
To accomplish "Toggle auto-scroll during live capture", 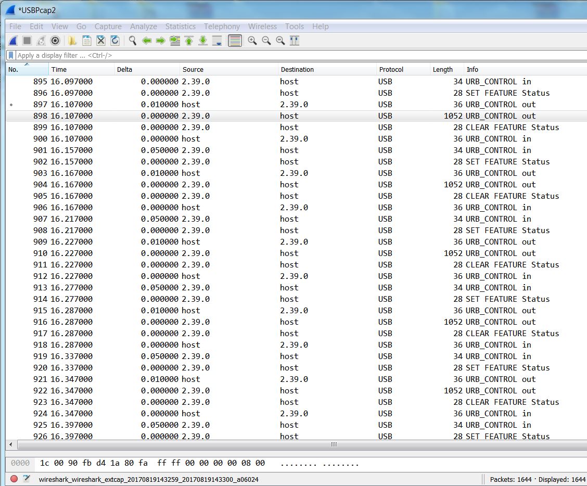I will 216,41.
